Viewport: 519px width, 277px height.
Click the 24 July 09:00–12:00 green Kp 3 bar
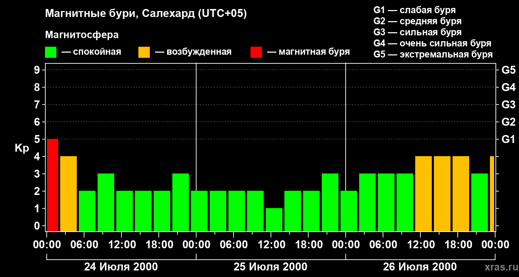coord(106,202)
